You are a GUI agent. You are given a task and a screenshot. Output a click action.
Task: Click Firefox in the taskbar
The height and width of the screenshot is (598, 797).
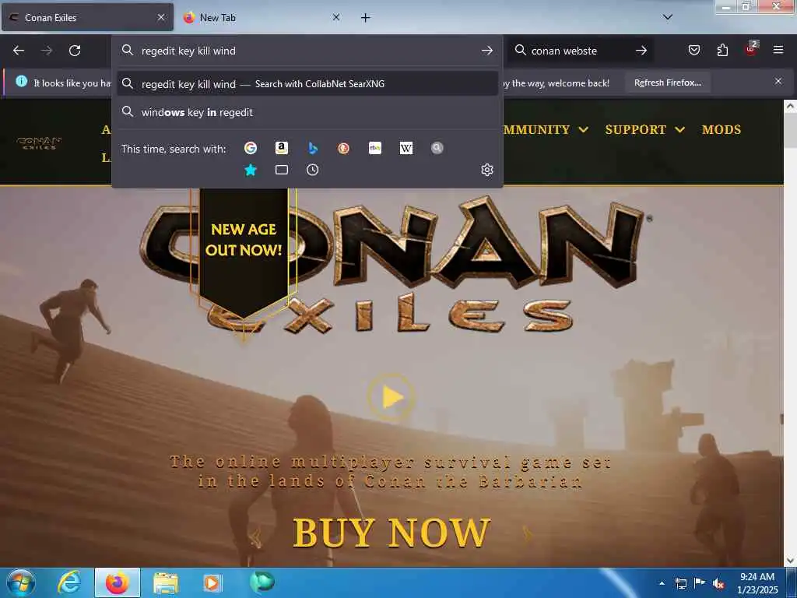point(117,582)
